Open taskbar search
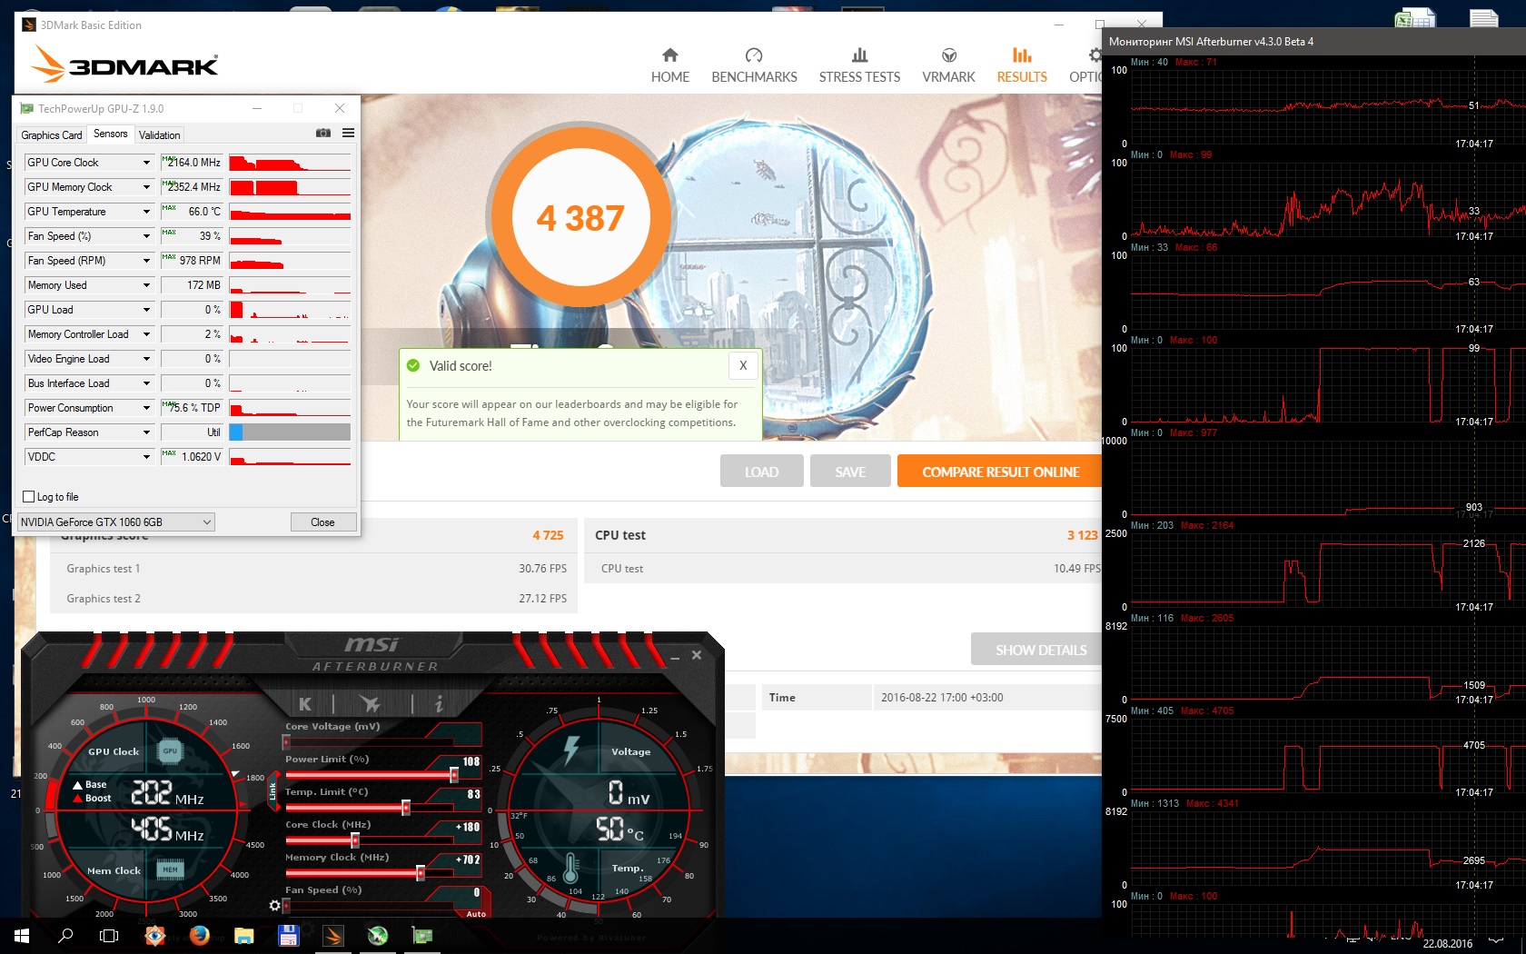The height and width of the screenshot is (954, 1526). pyautogui.click(x=65, y=935)
